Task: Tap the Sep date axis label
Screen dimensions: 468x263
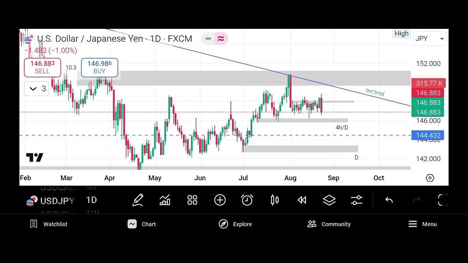Action: click(x=333, y=178)
